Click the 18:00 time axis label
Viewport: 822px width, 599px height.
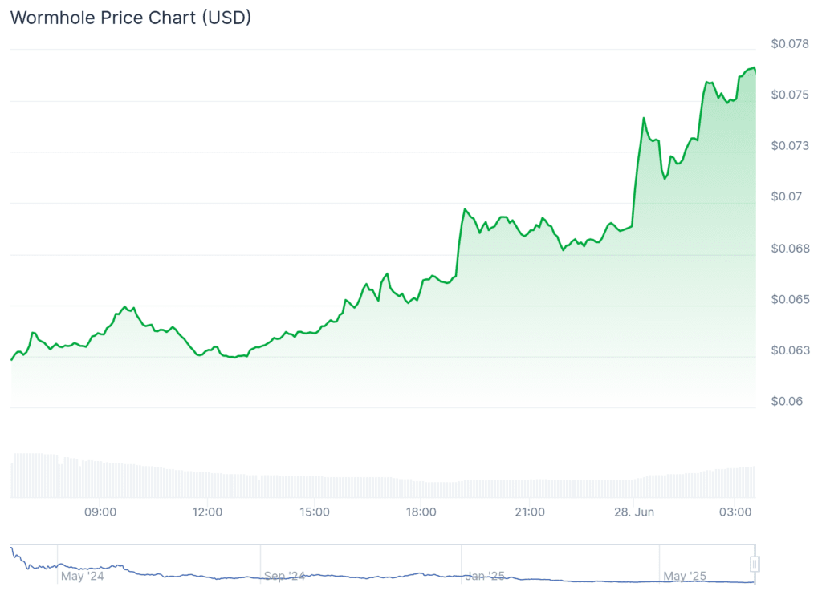point(421,511)
